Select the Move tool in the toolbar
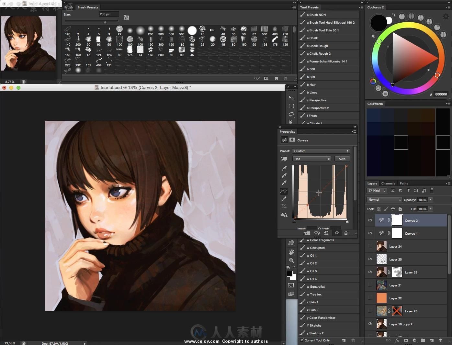 291,97
